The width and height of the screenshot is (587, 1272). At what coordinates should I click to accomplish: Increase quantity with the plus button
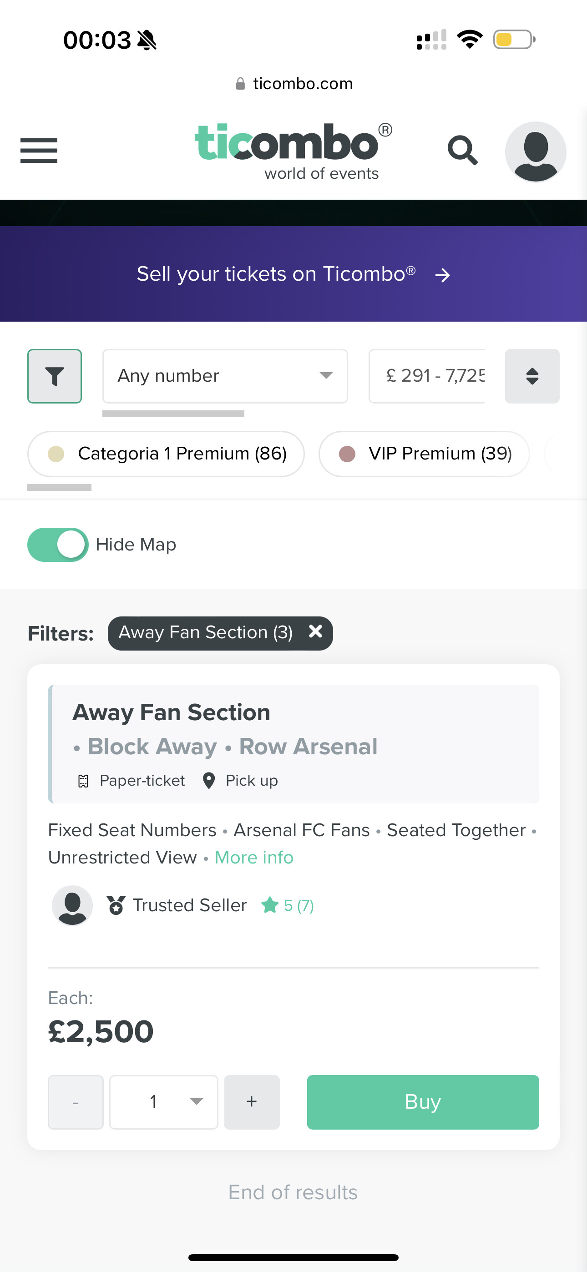pos(252,1102)
